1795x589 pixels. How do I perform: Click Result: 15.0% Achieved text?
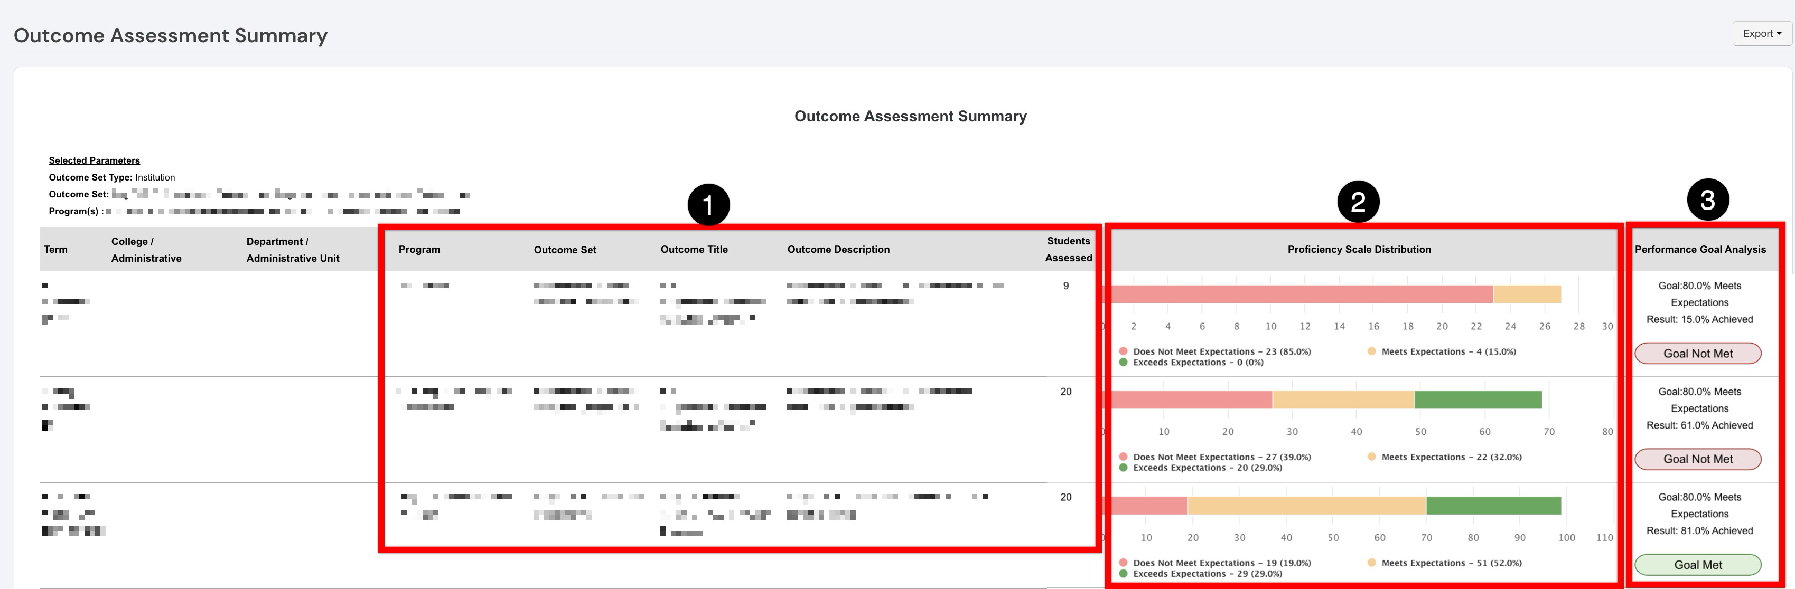click(1699, 319)
